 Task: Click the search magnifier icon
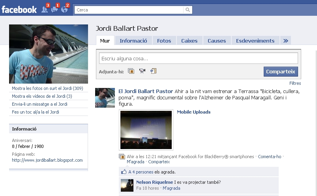pos(188,10)
